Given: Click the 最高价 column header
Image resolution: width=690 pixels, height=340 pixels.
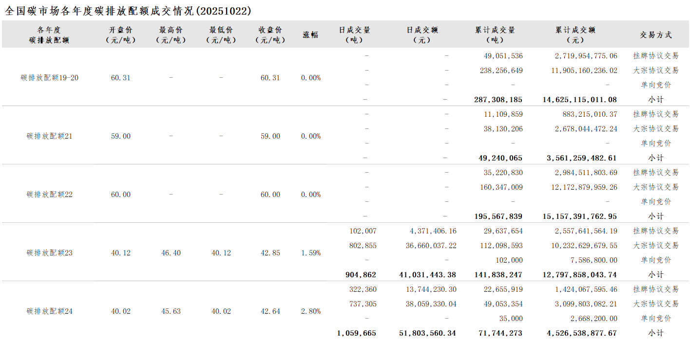Looking at the screenshot, I should (171, 35).
